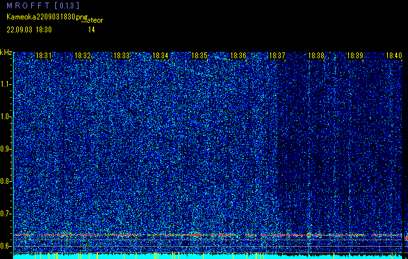408x259 pixels.
Task: Select the 18:31 time marker
Action: pos(43,56)
